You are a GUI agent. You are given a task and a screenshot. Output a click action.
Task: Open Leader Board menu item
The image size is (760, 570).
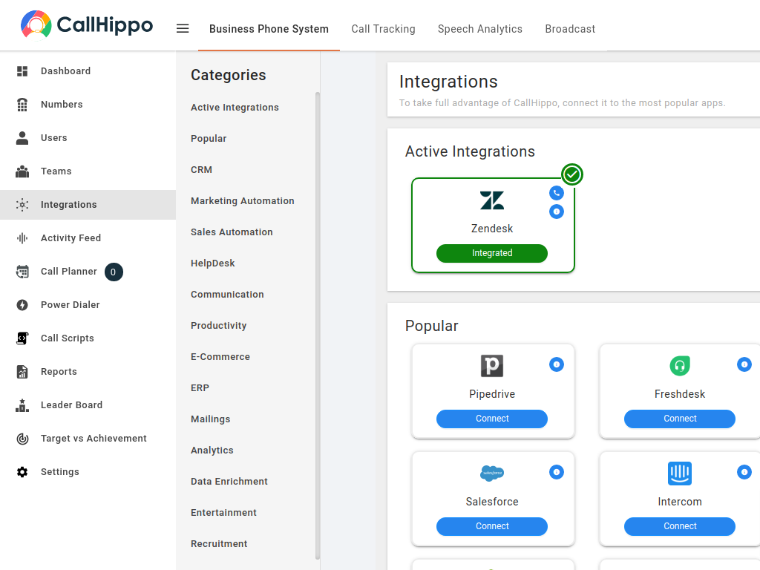pyautogui.click(x=88, y=405)
